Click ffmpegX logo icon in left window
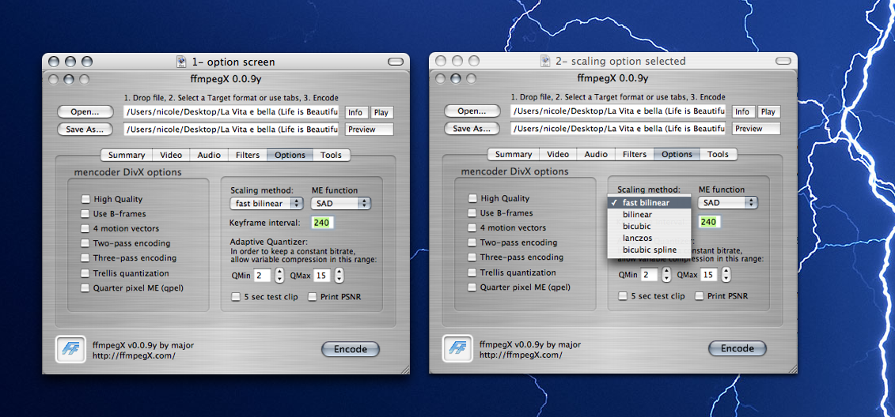Viewport: 895px width, 417px height. (70, 349)
